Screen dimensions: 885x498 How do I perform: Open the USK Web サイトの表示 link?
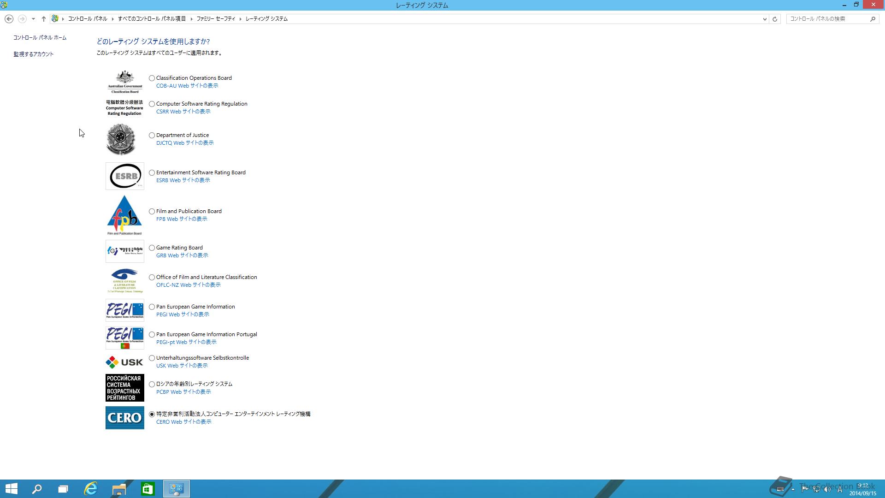click(x=182, y=366)
